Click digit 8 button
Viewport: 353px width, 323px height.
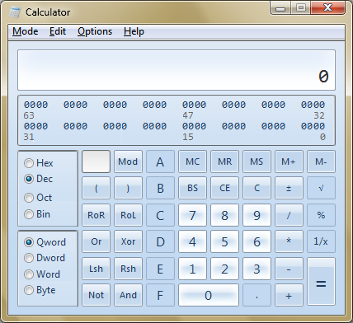click(x=224, y=215)
